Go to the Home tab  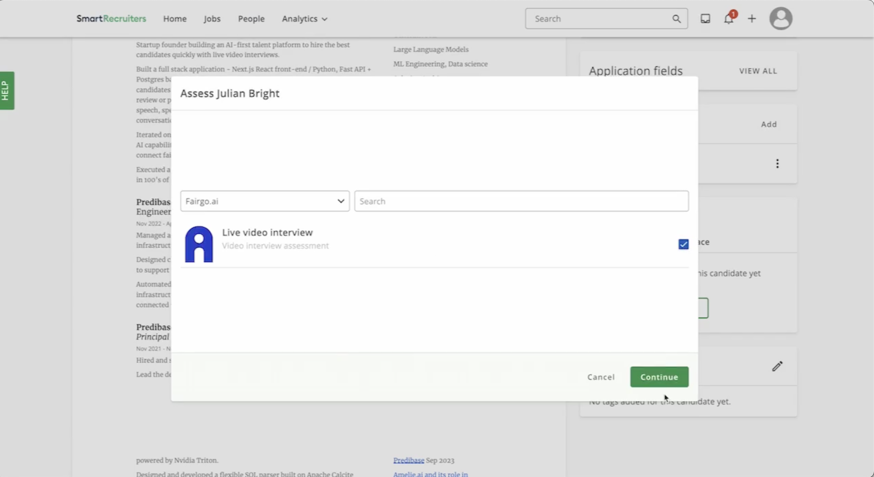point(175,19)
